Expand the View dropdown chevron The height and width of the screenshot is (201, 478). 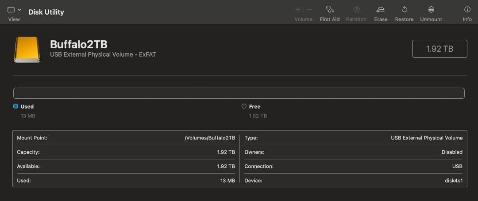(19, 10)
